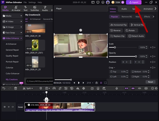
Task: Click the speed gauge icon
Action: tap(54, 88)
